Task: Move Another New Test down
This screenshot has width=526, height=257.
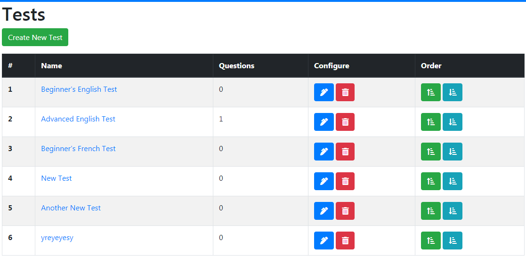Action: [453, 211]
